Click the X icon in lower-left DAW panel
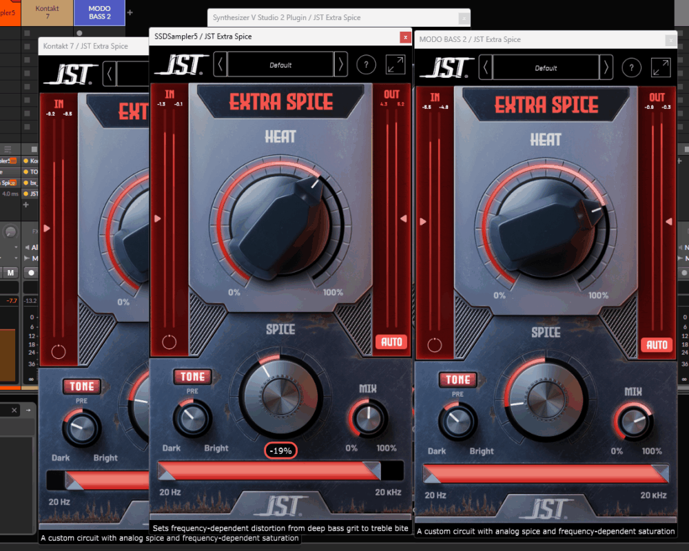 14,410
